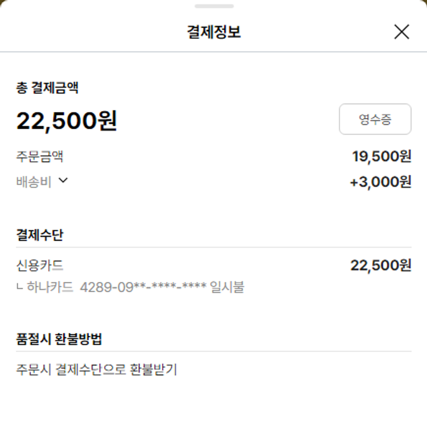Click the 주문금액 label
The image size is (427, 438).
tap(39, 156)
